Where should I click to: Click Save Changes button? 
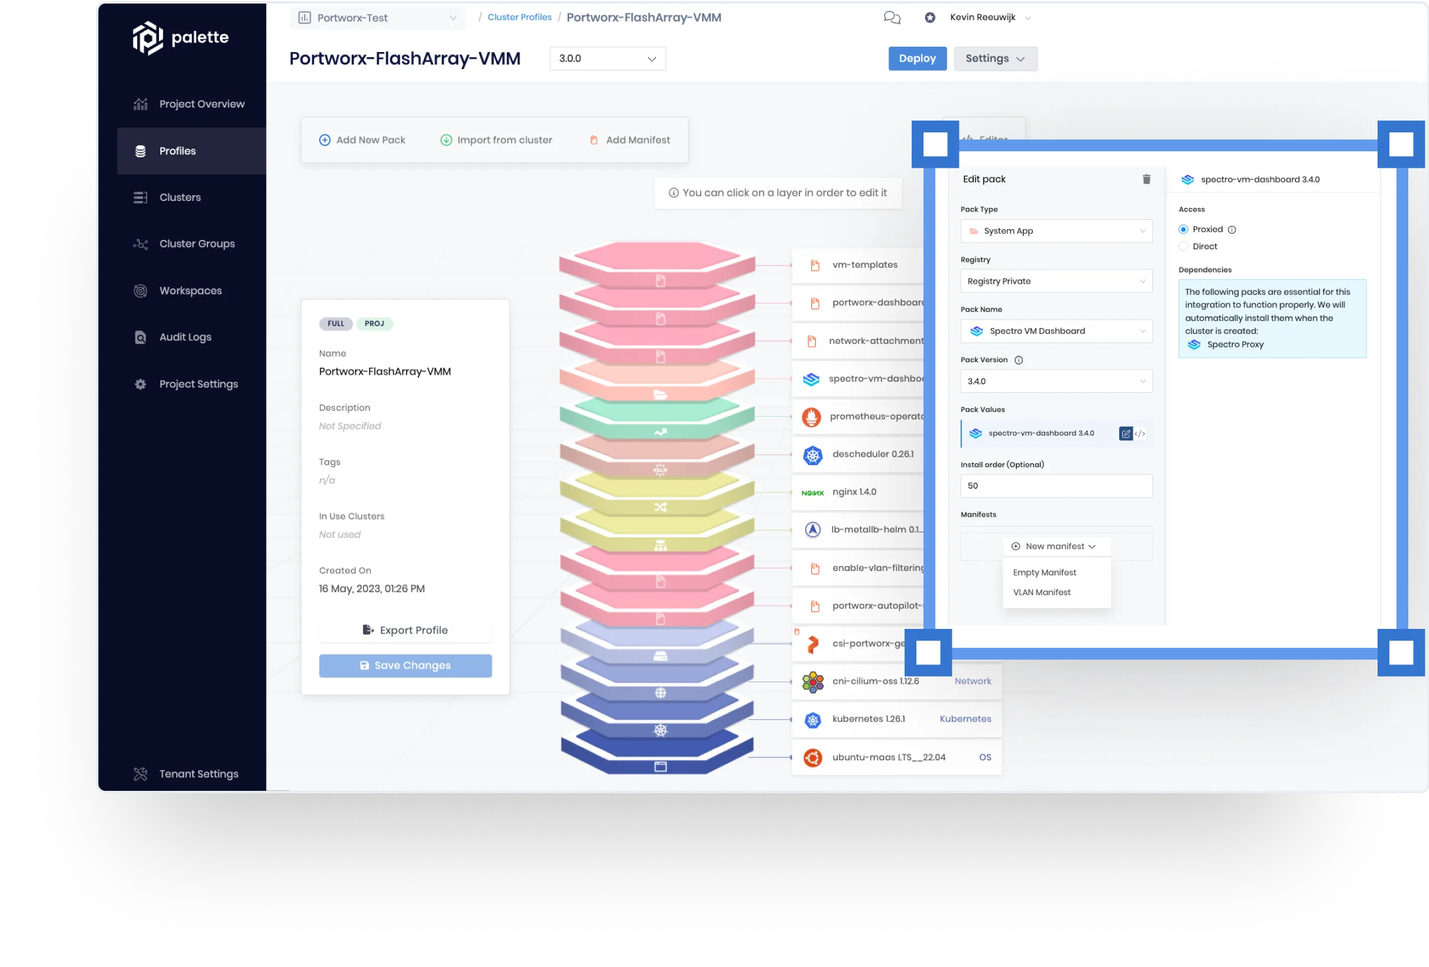click(405, 665)
